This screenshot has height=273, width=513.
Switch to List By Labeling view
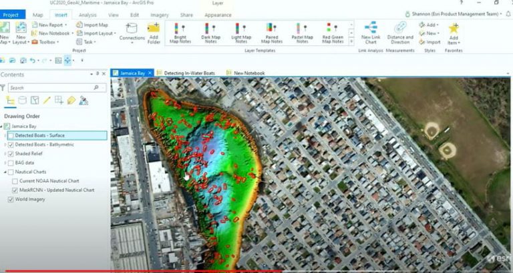(71, 101)
